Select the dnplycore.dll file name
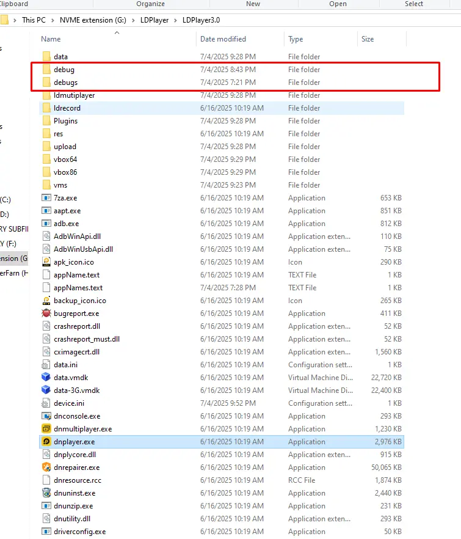 pos(75,455)
